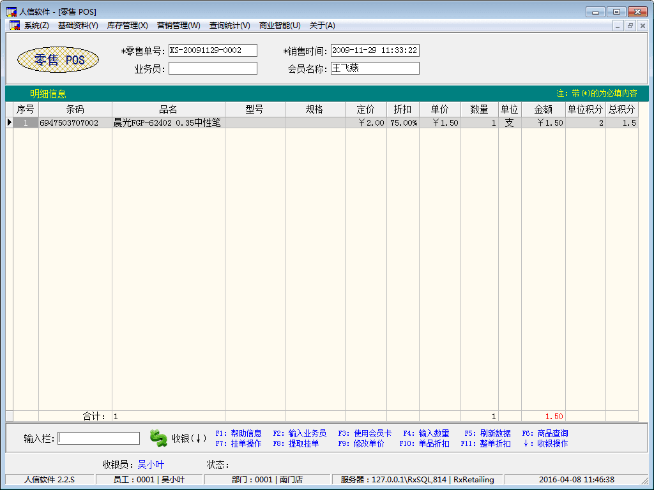Open the 库存管理(X) menu
This screenshot has height=490, width=654.
click(x=127, y=26)
